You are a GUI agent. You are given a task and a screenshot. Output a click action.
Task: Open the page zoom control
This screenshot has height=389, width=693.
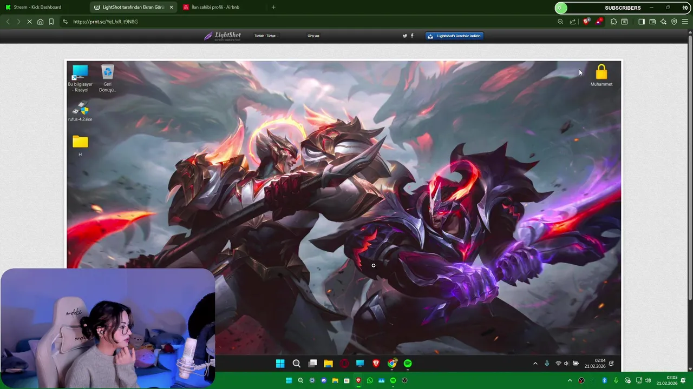(x=560, y=22)
